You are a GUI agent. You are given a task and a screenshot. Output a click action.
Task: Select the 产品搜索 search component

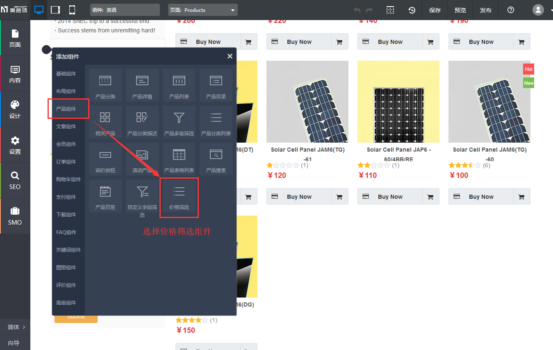click(x=216, y=159)
